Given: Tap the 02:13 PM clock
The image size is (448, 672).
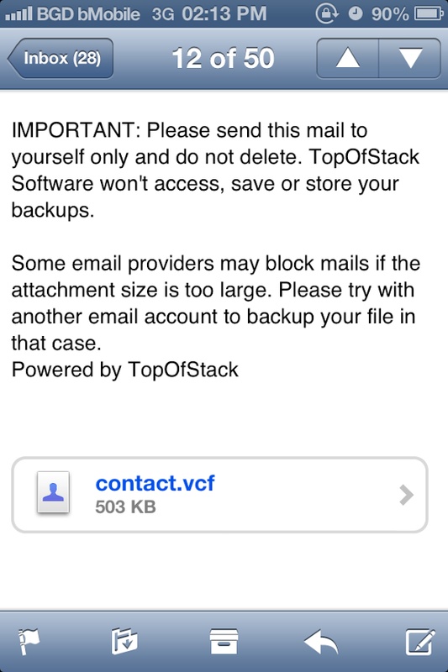Looking at the screenshot, I should click(x=224, y=13).
